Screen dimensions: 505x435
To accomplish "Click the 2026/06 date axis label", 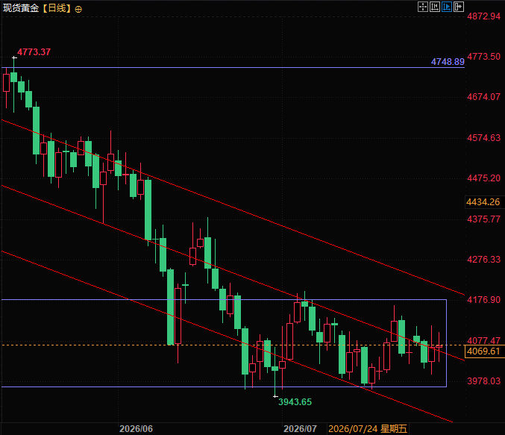I will tap(136, 429).
